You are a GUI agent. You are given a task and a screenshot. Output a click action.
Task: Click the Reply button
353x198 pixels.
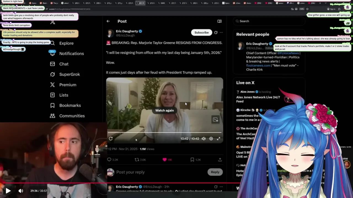click(x=215, y=172)
